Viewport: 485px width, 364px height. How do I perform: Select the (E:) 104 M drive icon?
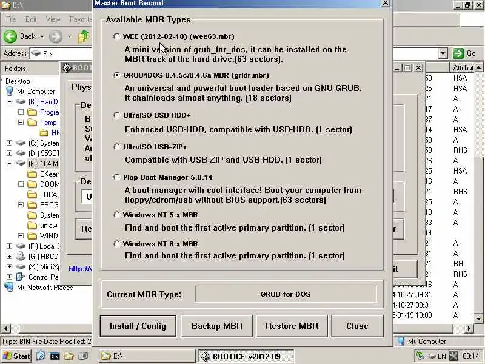point(21,163)
